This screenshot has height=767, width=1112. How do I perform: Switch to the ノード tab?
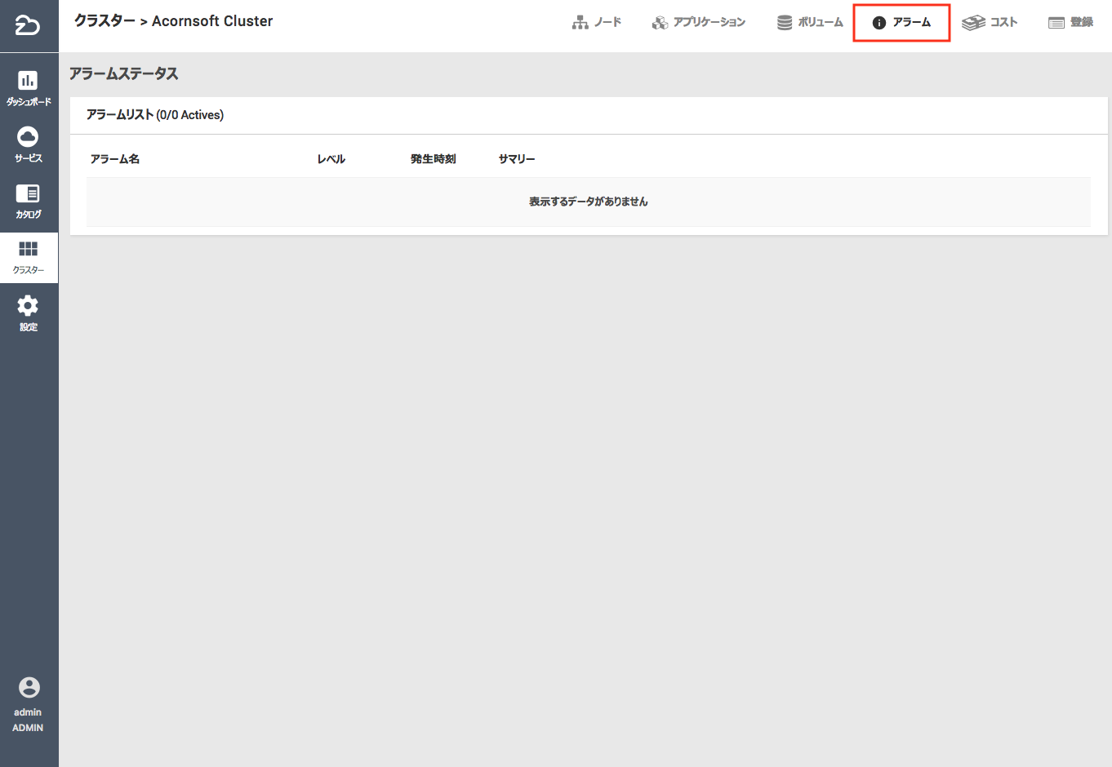click(597, 23)
